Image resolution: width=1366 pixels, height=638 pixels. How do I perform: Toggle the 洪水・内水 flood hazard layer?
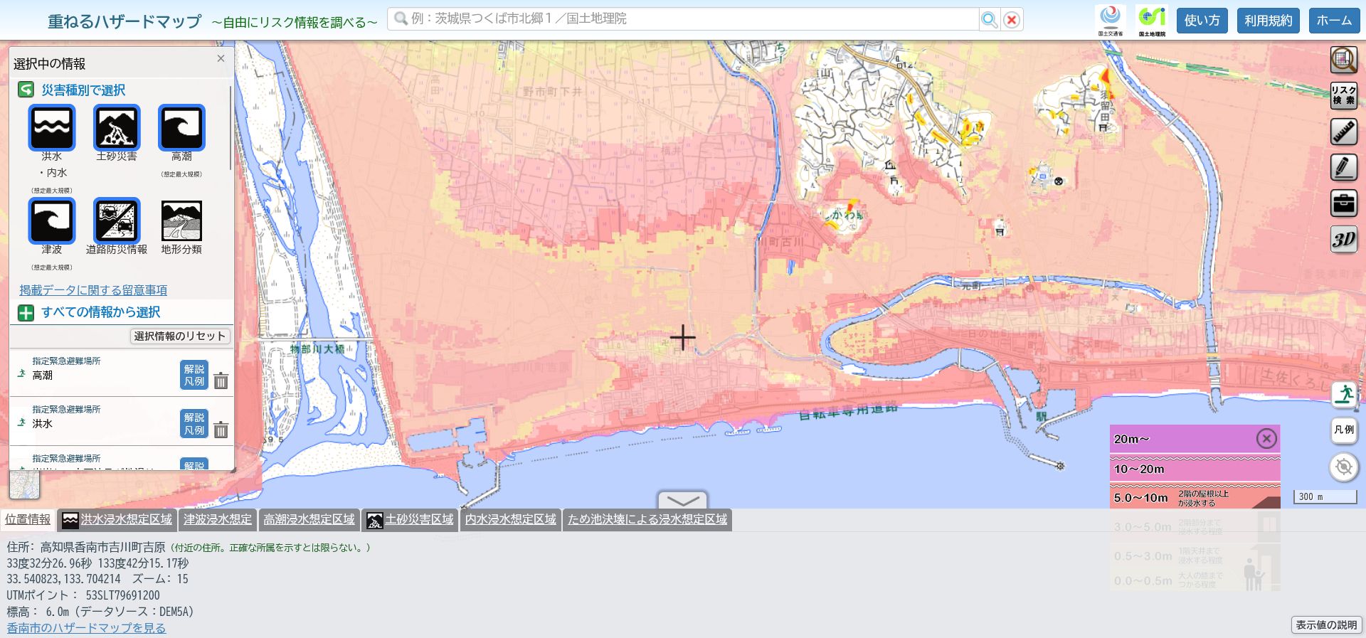[x=51, y=128]
